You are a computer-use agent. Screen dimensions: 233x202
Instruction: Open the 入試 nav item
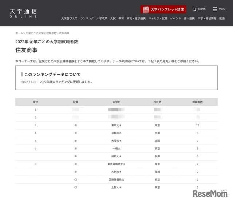point(113,19)
